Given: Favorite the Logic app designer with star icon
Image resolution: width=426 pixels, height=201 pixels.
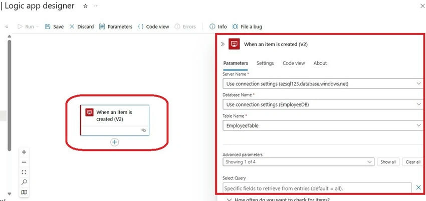Looking at the screenshot, I should (85, 6).
